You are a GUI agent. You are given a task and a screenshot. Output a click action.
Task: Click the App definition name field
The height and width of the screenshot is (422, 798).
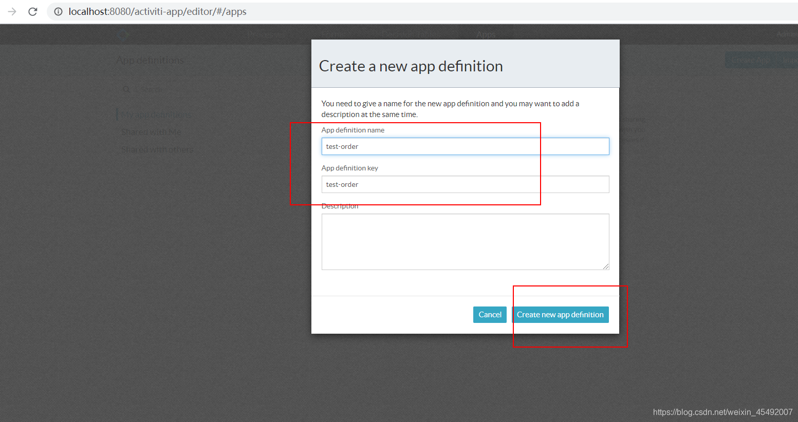tap(465, 146)
